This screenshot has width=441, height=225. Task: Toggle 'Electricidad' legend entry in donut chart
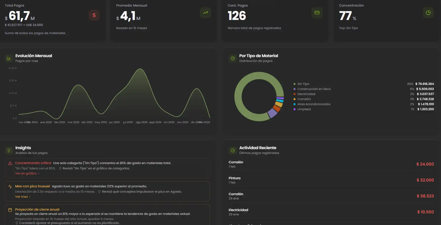[306, 94]
